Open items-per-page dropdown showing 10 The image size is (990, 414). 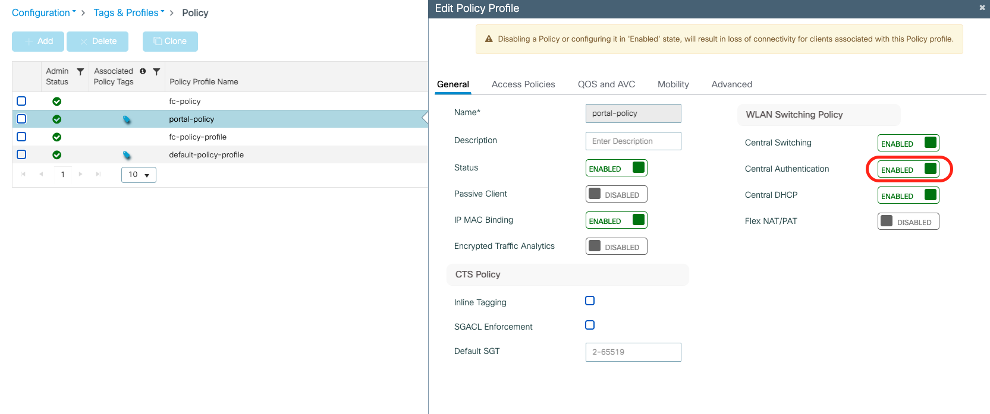tap(139, 175)
